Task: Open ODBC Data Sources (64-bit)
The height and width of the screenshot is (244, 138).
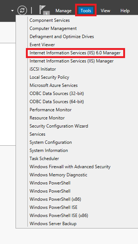Action: click(x=57, y=102)
